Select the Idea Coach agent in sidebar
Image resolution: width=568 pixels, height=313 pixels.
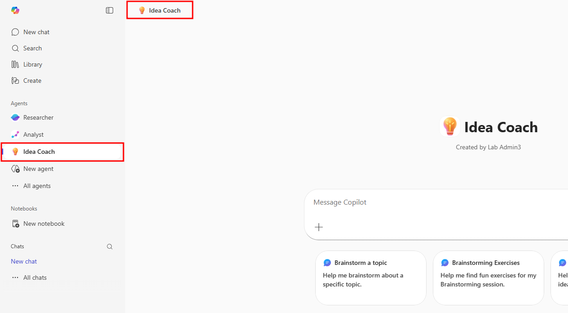[62, 152]
